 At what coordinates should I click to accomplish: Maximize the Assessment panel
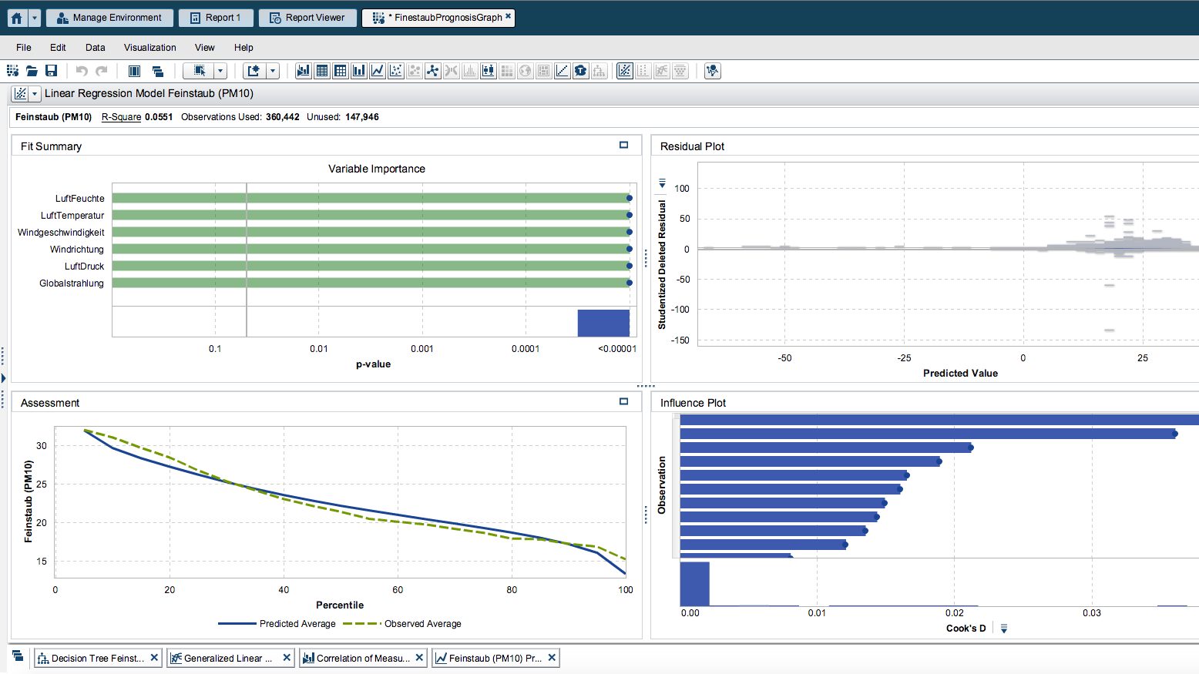[624, 401]
